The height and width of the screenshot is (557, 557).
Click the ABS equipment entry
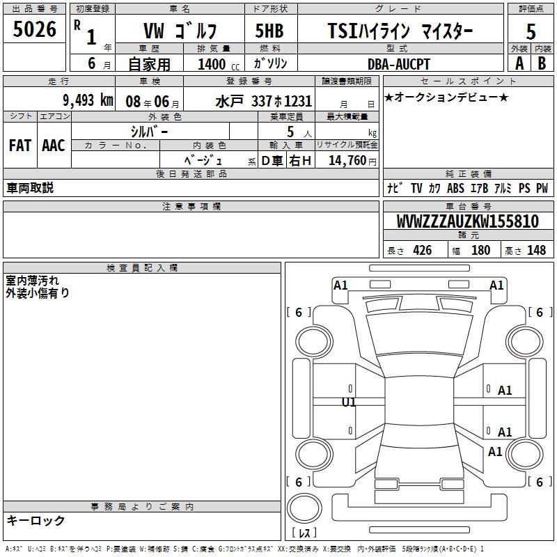pyautogui.click(x=455, y=188)
